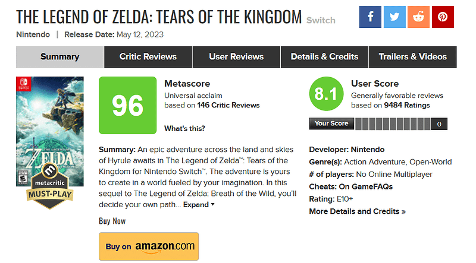Image resolution: width=476 pixels, height=263 pixels.
Task: Share page on Pinterest
Action: click(443, 17)
